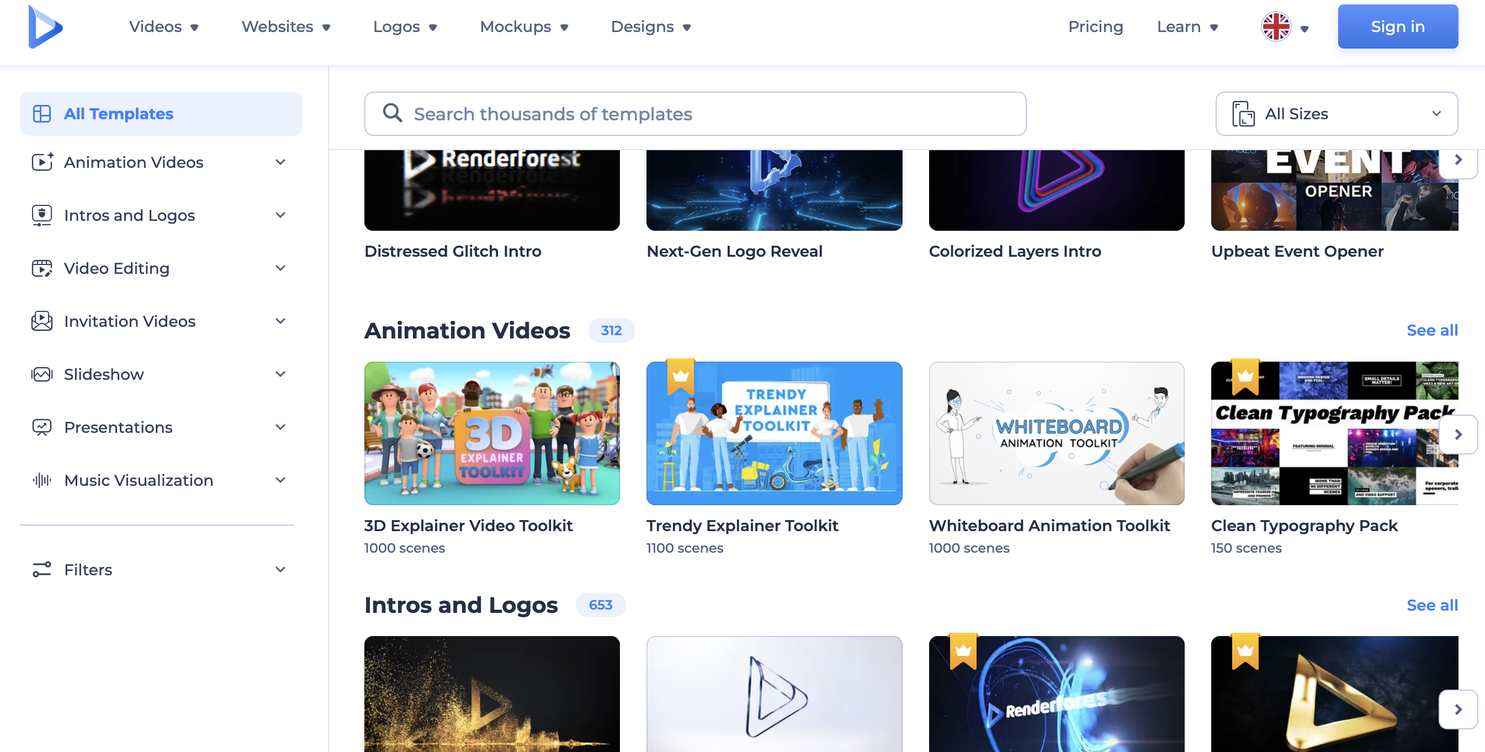This screenshot has width=1485, height=752.
Task: Click the Invitation Videos envelope icon
Action: (41, 321)
